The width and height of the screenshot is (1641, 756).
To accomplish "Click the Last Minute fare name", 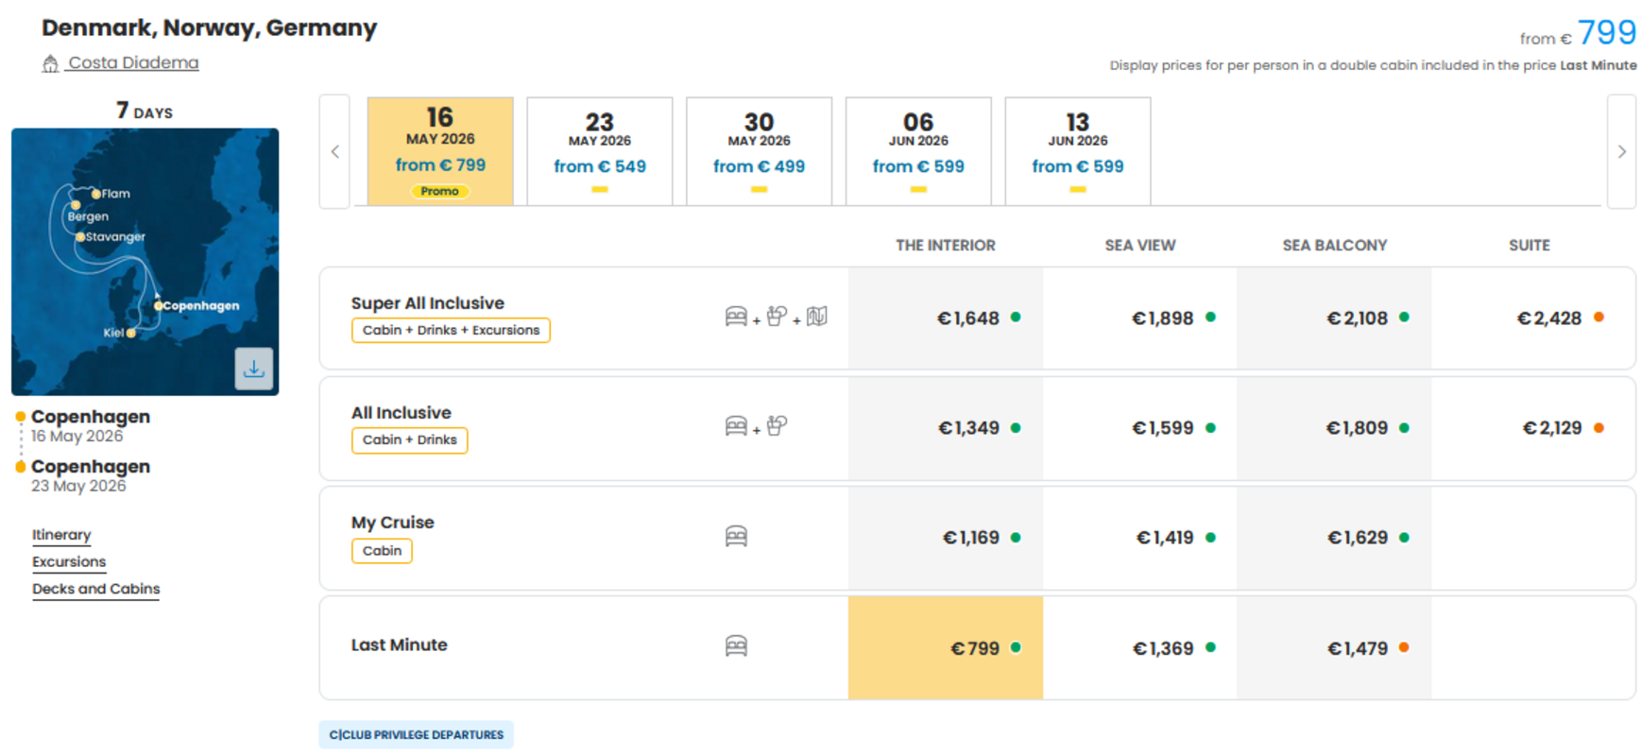I will click(400, 644).
